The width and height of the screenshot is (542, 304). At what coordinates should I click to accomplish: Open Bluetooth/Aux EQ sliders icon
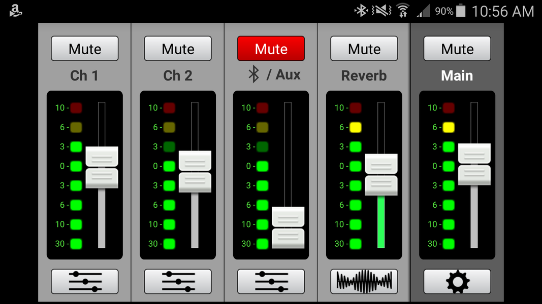coord(271,281)
